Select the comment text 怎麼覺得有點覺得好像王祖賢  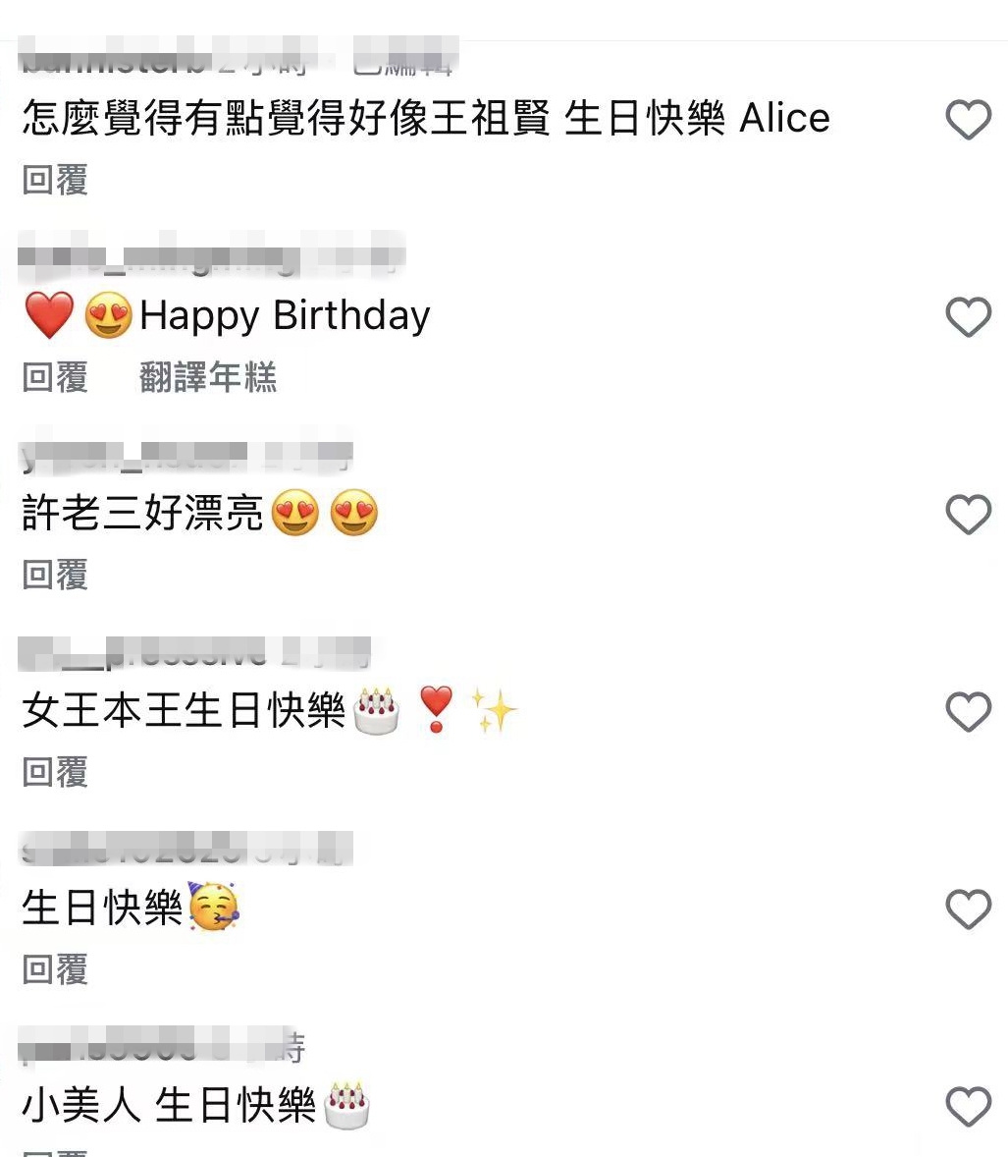286,118
